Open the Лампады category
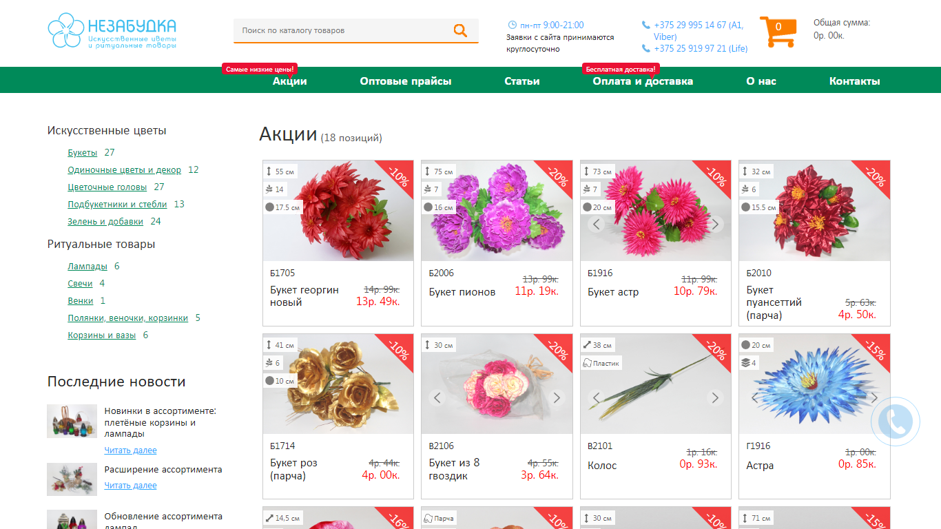941x529 pixels. coord(87,267)
